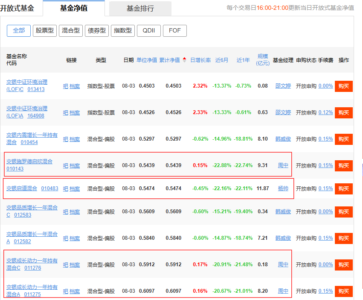363x300 pixels.
Task: Open fund 交银施罗德启欣混合
Action: coord(29,162)
